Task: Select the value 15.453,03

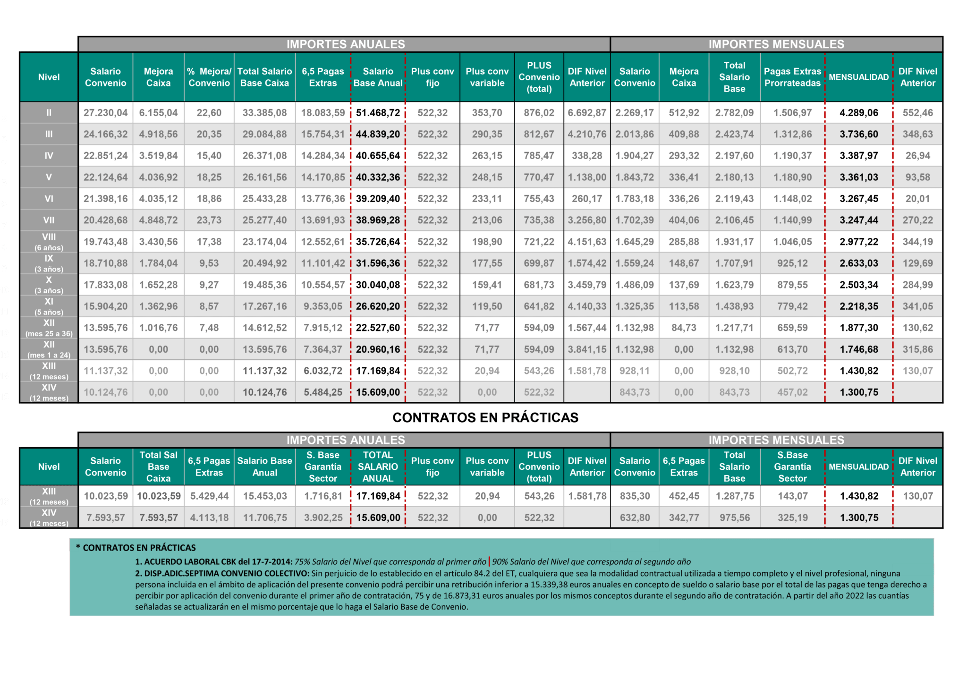Action: pyautogui.click(x=265, y=496)
